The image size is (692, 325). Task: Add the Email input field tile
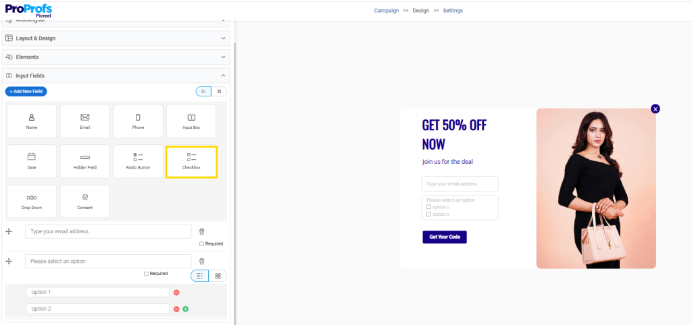point(84,121)
